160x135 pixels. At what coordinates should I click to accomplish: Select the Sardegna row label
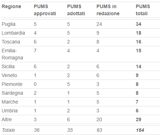pyautogui.click(x=12, y=93)
